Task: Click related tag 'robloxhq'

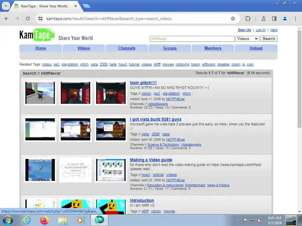Action: coord(182,64)
